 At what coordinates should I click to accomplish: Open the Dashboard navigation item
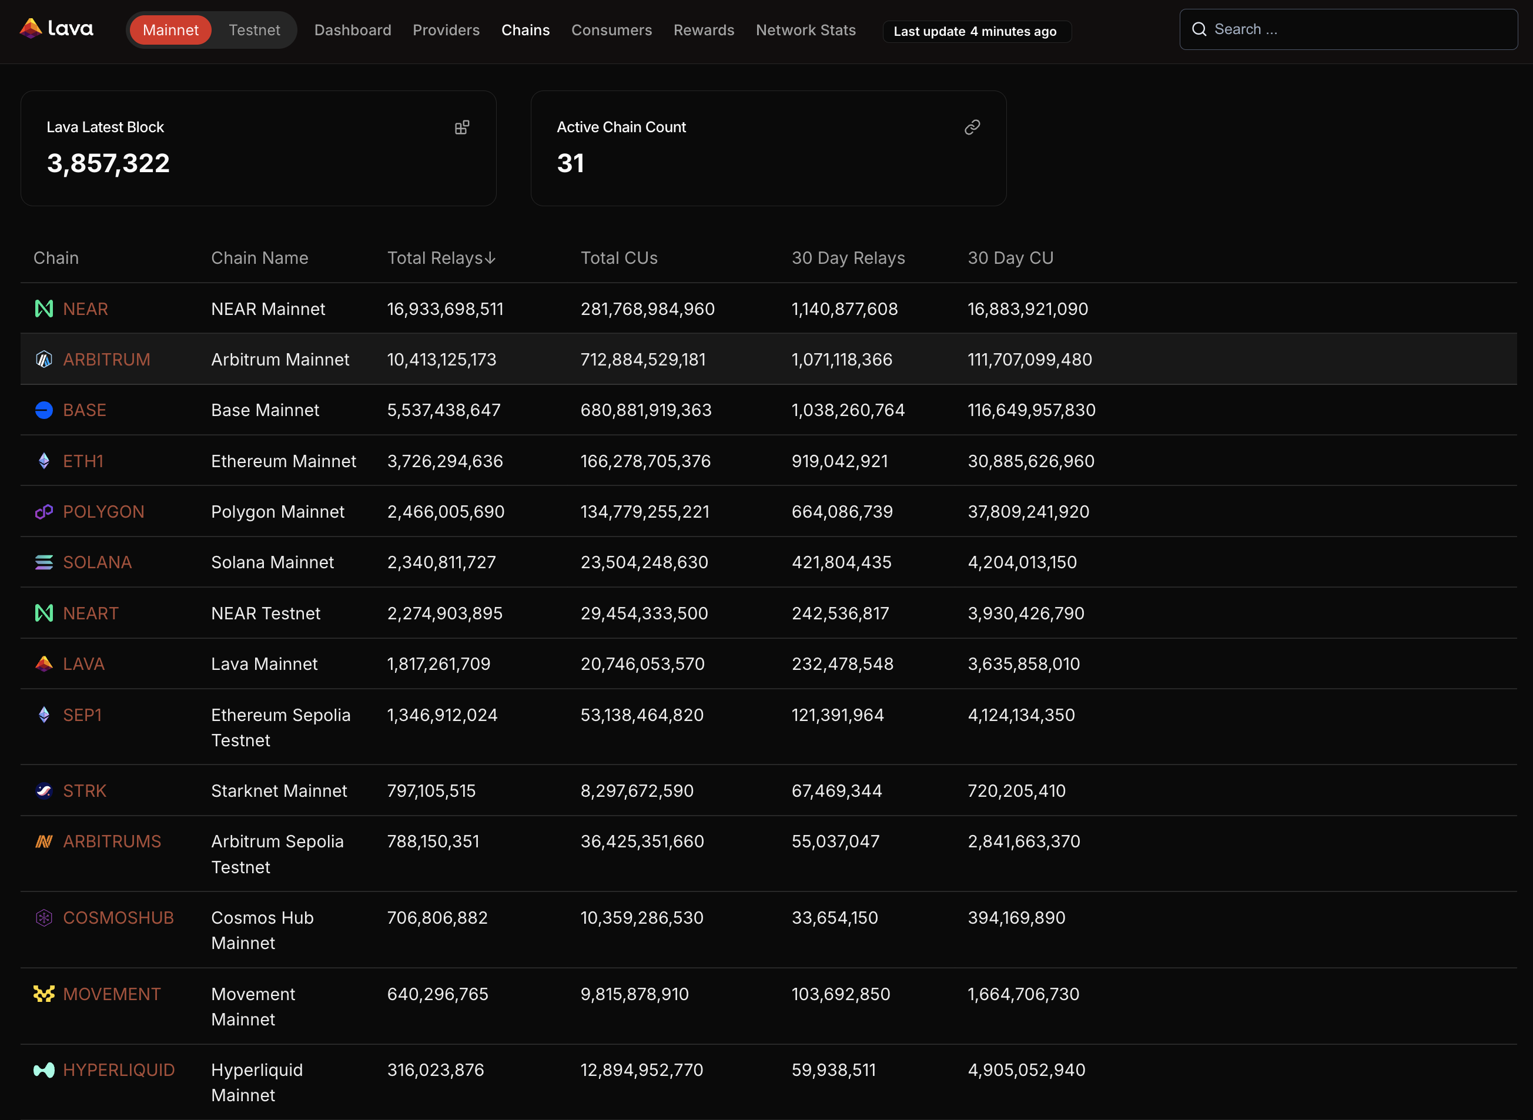[353, 30]
